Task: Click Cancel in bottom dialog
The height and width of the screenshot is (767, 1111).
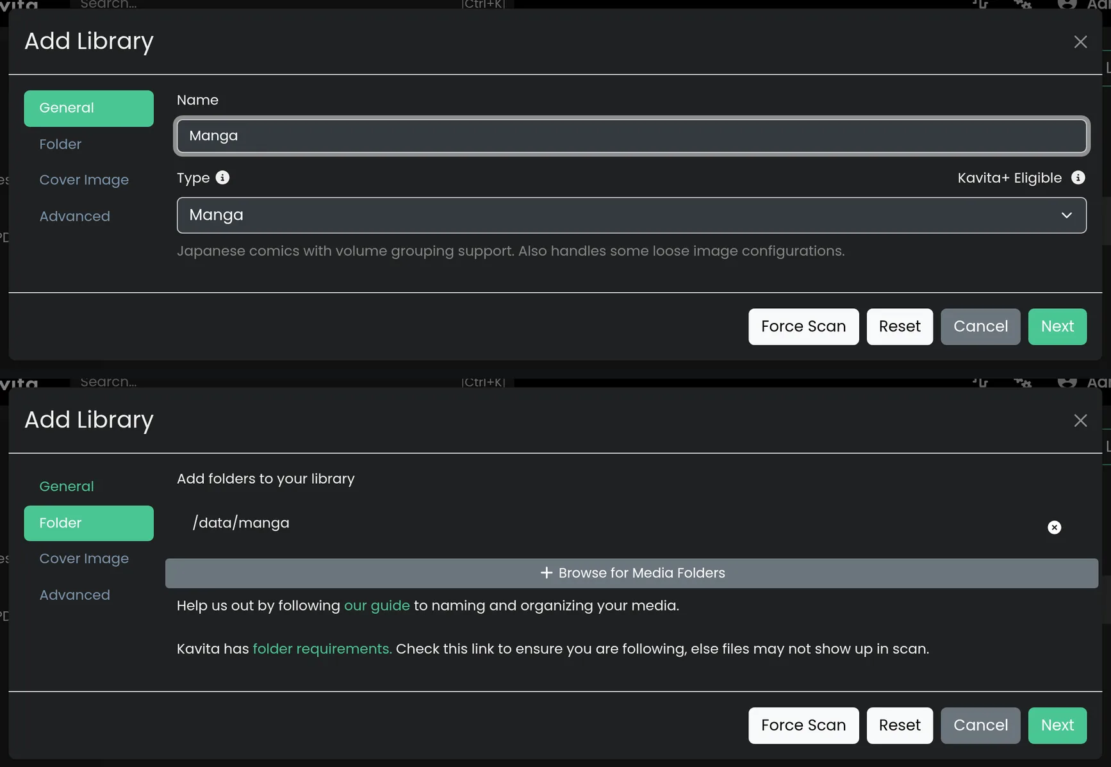Action: pyautogui.click(x=980, y=725)
